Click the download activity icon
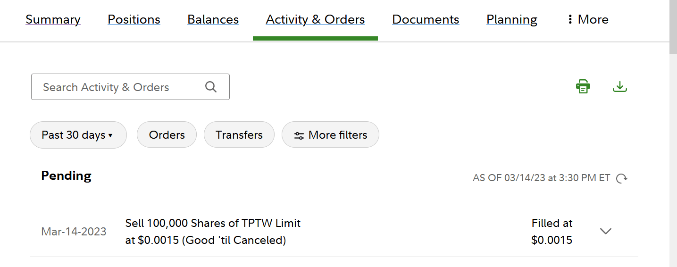 (619, 87)
